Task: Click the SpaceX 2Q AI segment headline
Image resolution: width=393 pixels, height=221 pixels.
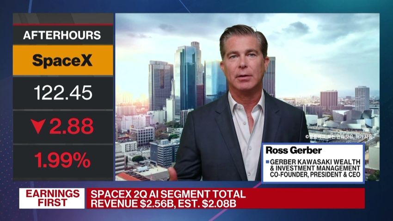Action: click(x=168, y=199)
